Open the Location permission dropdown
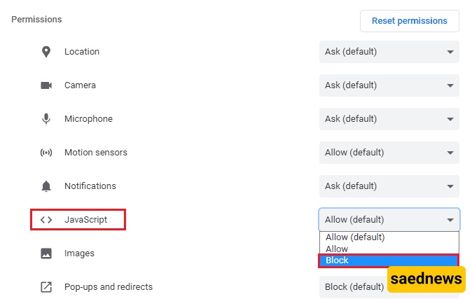The height and width of the screenshot is (299, 472). click(389, 52)
